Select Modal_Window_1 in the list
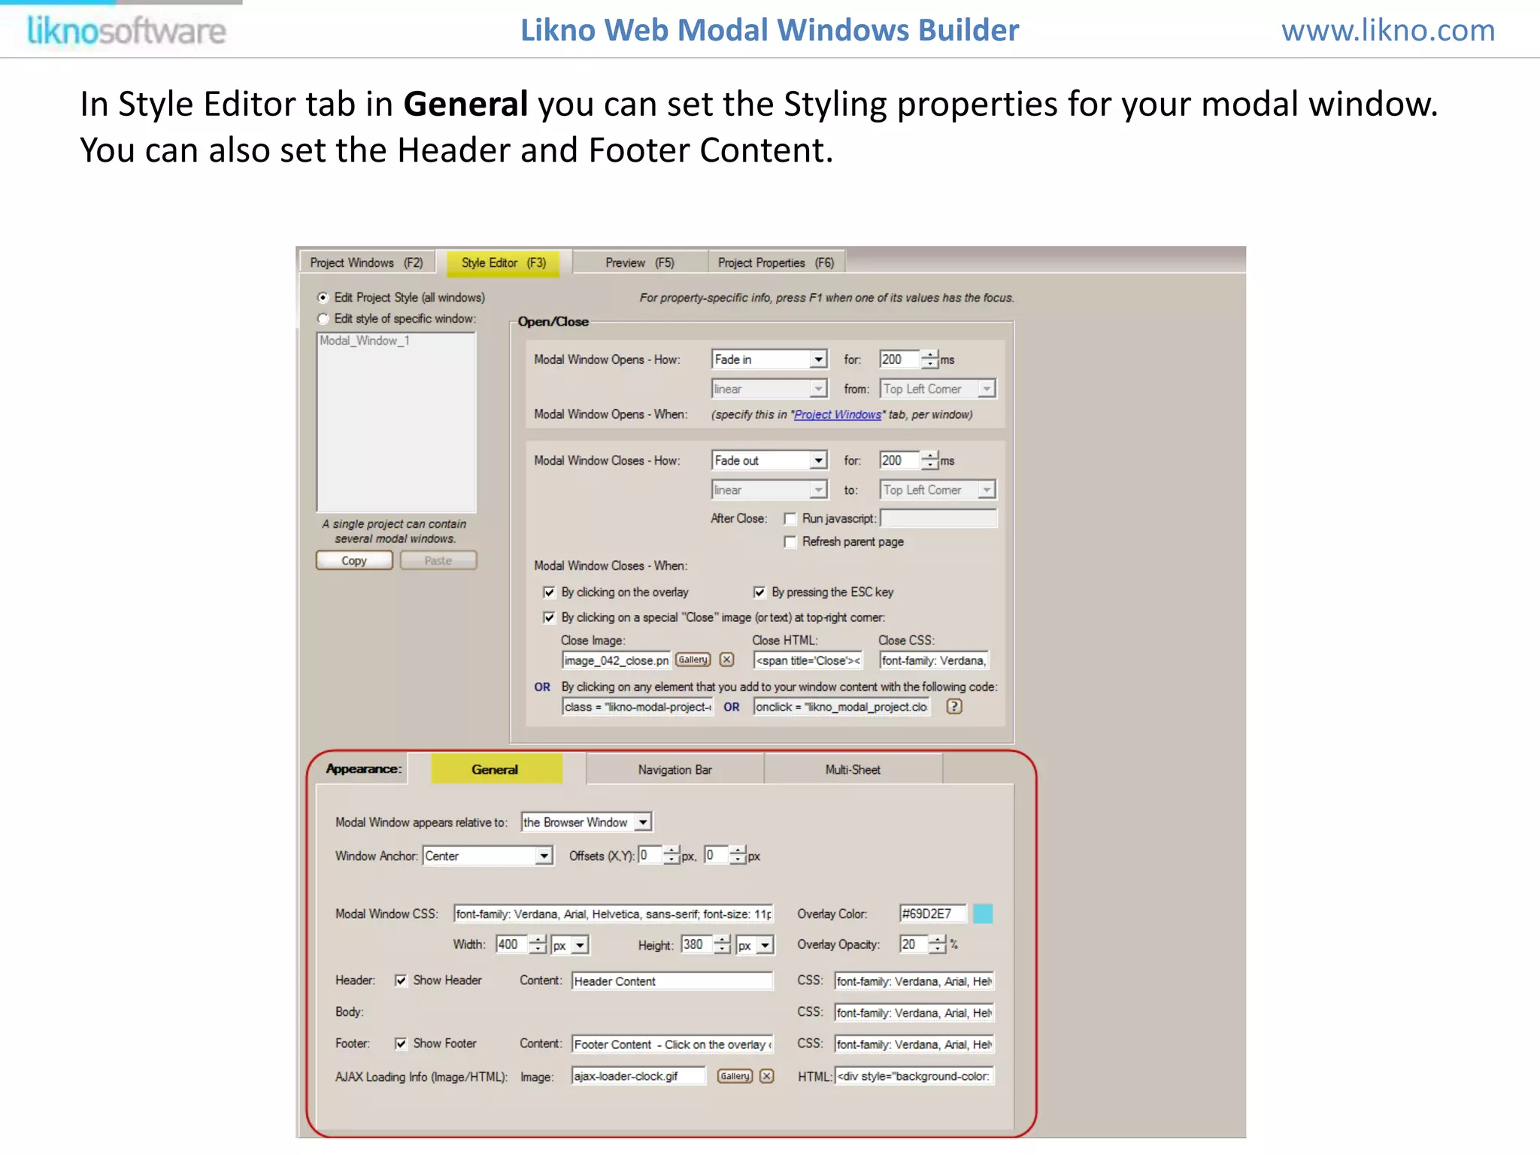The width and height of the screenshot is (1540, 1155). [365, 341]
